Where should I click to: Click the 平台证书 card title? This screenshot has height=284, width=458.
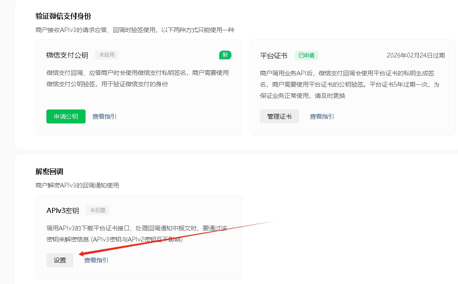pyautogui.click(x=273, y=56)
